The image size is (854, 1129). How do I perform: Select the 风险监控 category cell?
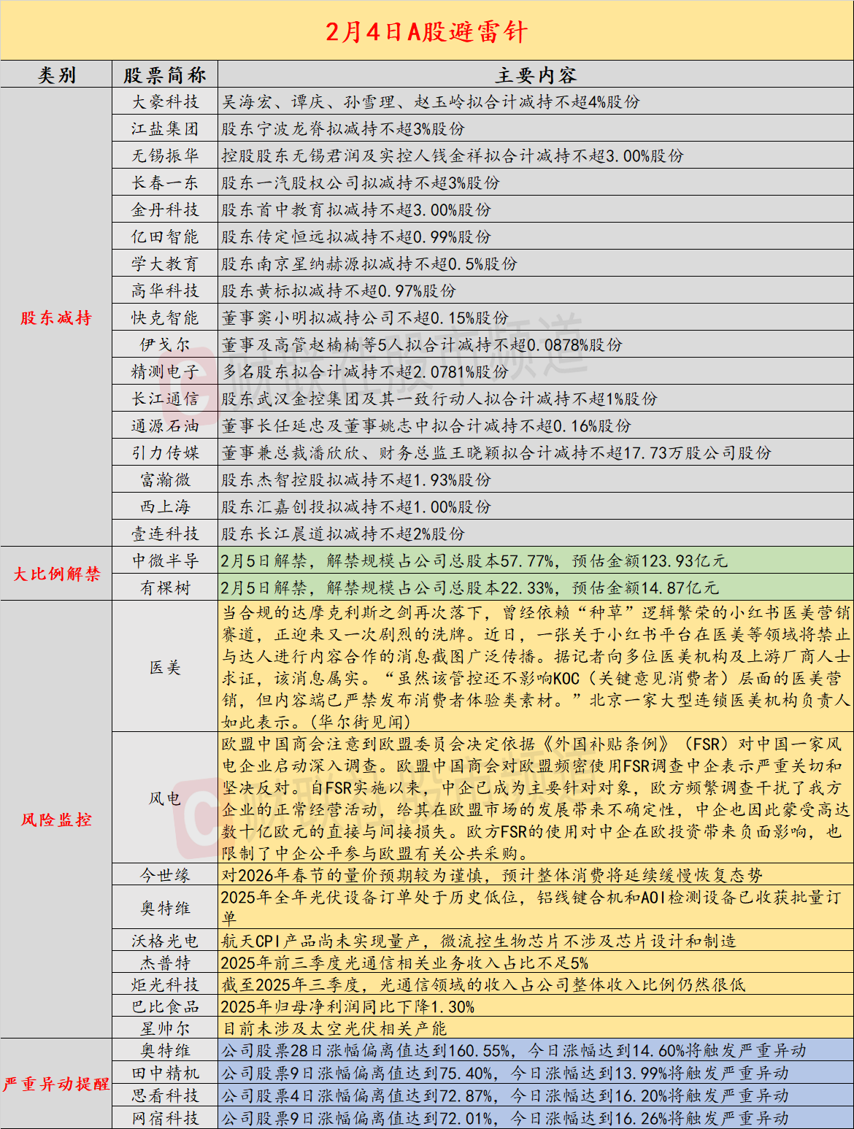pyautogui.click(x=56, y=820)
